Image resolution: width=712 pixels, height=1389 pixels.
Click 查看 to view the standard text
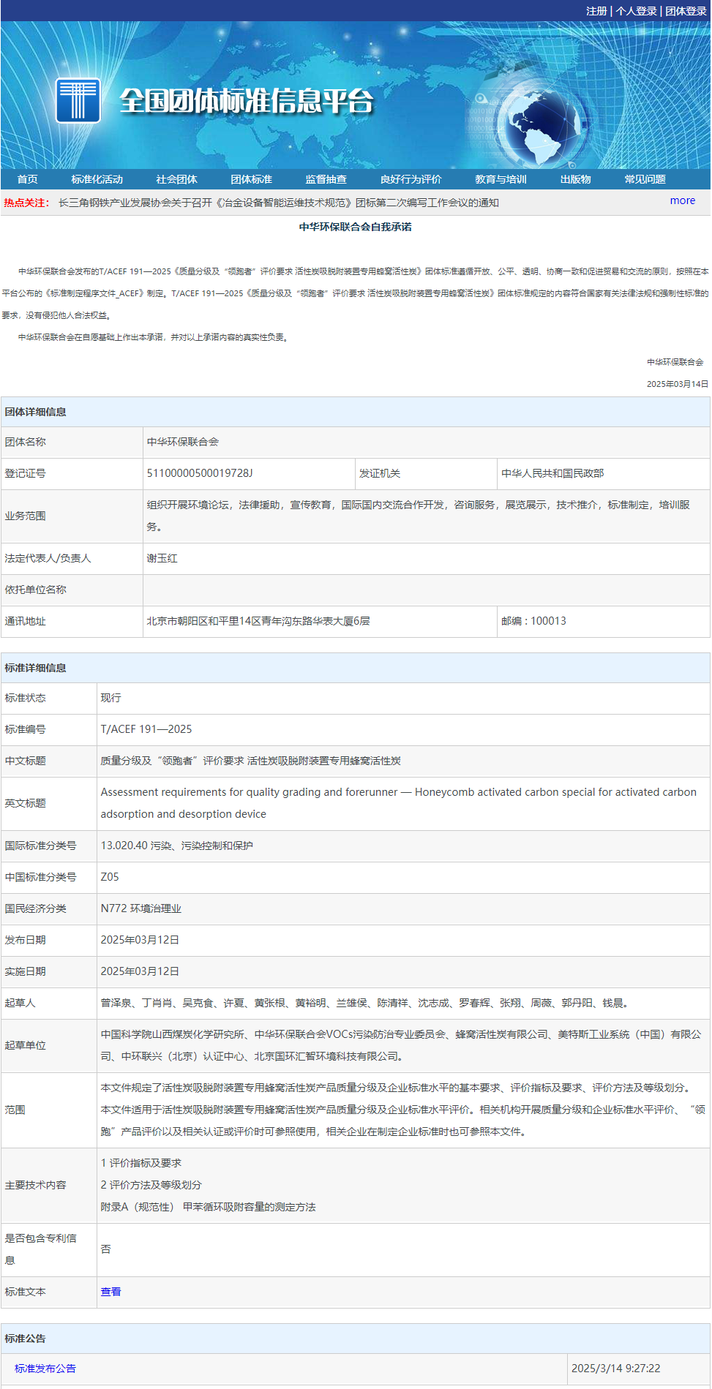(x=110, y=1292)
